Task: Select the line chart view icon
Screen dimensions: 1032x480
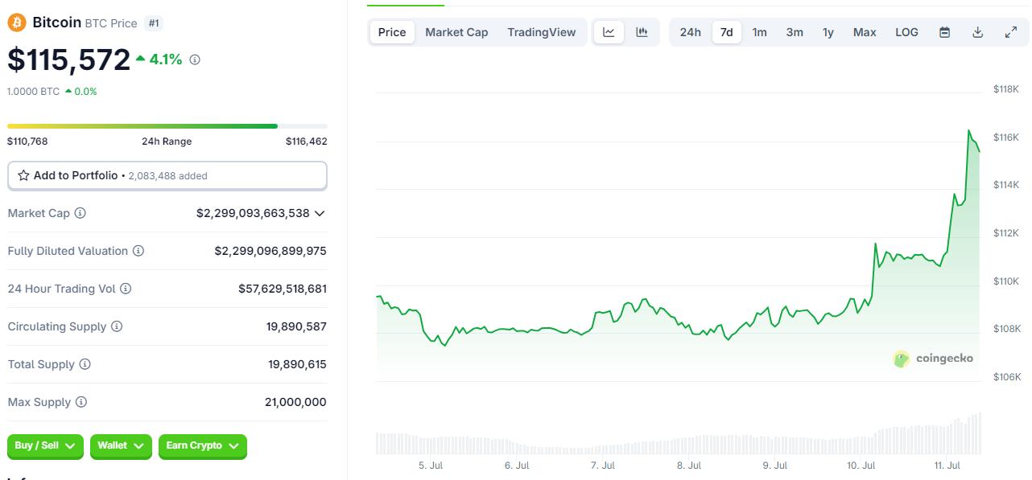Action: click(x=609, y=32)
